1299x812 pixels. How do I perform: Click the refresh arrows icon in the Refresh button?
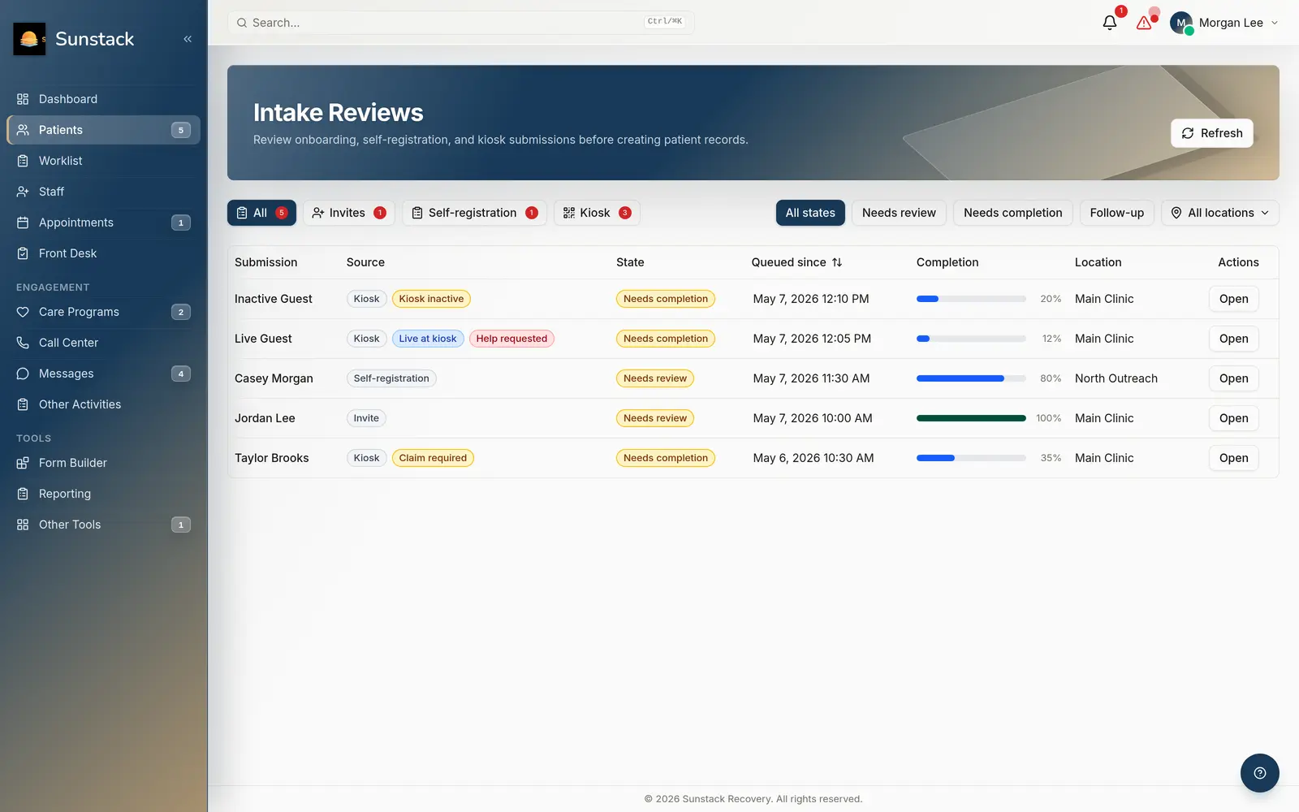point(1188,133)
